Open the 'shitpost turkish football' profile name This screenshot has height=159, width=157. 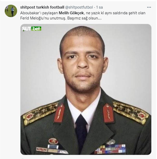point(42,7)
